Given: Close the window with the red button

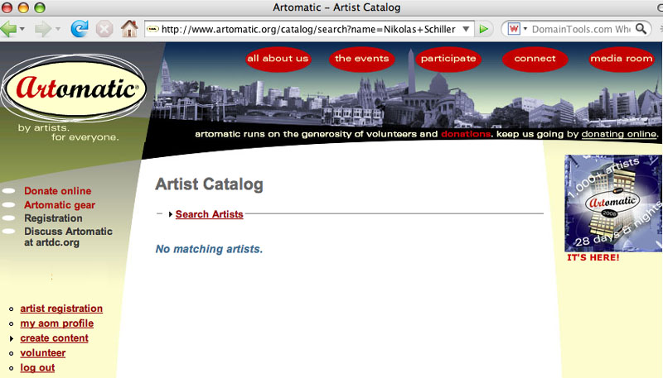Looking at the screenshot, I should pos(7,7).
